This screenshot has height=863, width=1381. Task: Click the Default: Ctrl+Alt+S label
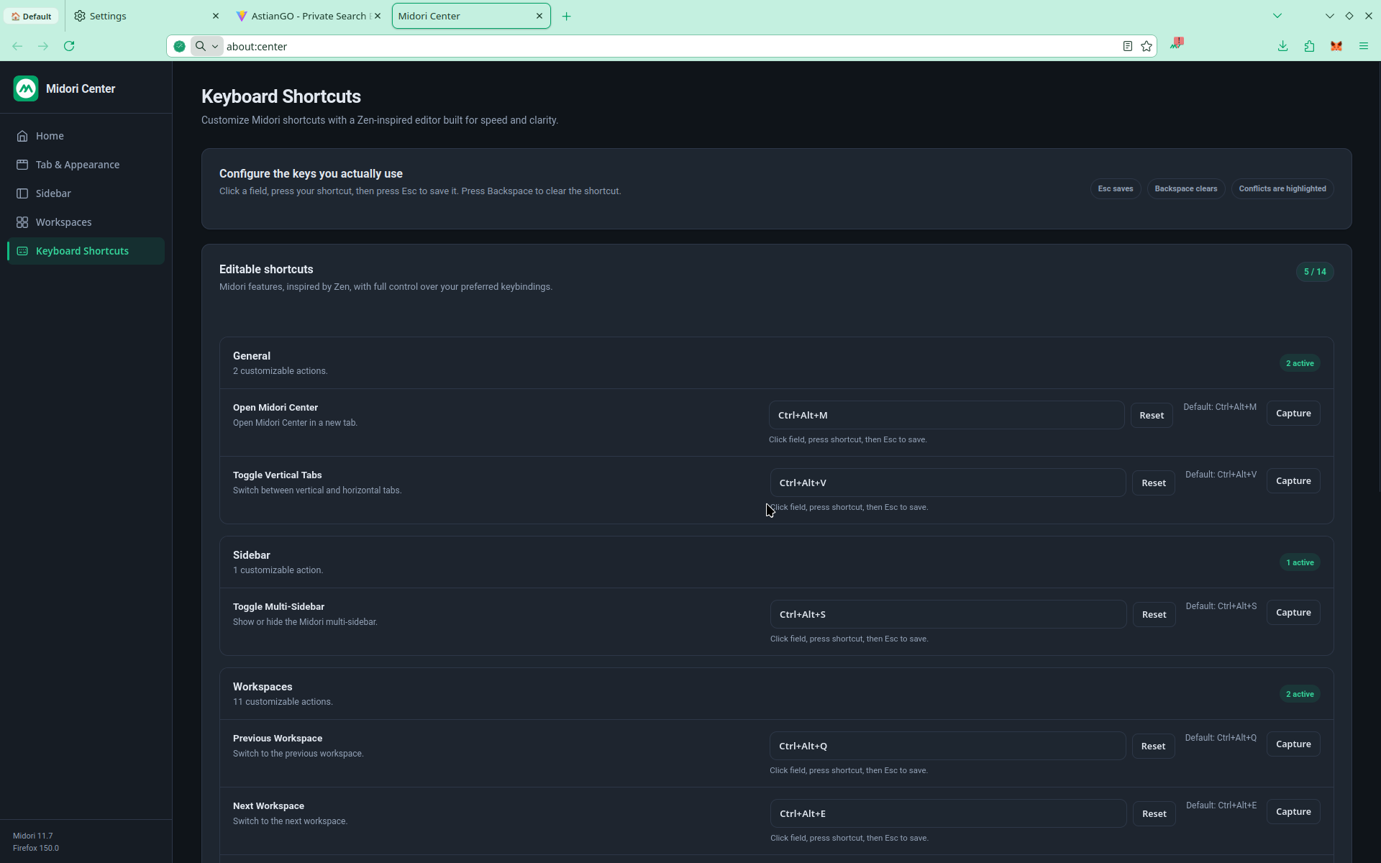(1221, 606)
